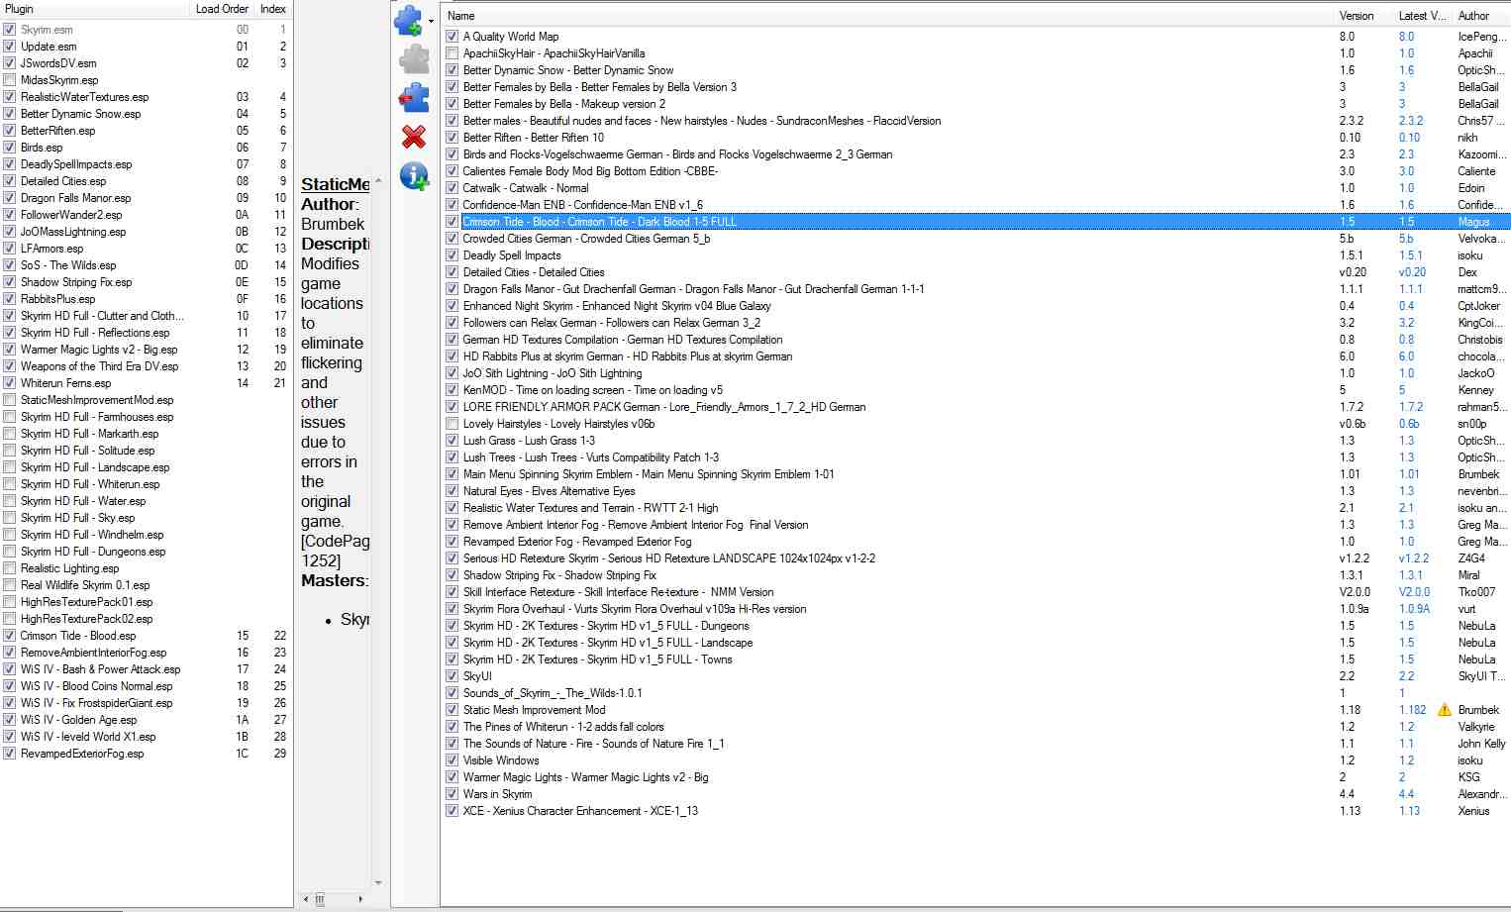The image size is (1511, 912).
Task: Click the Load Order column header
Action: pyautogui.click(x=222, y=9)
